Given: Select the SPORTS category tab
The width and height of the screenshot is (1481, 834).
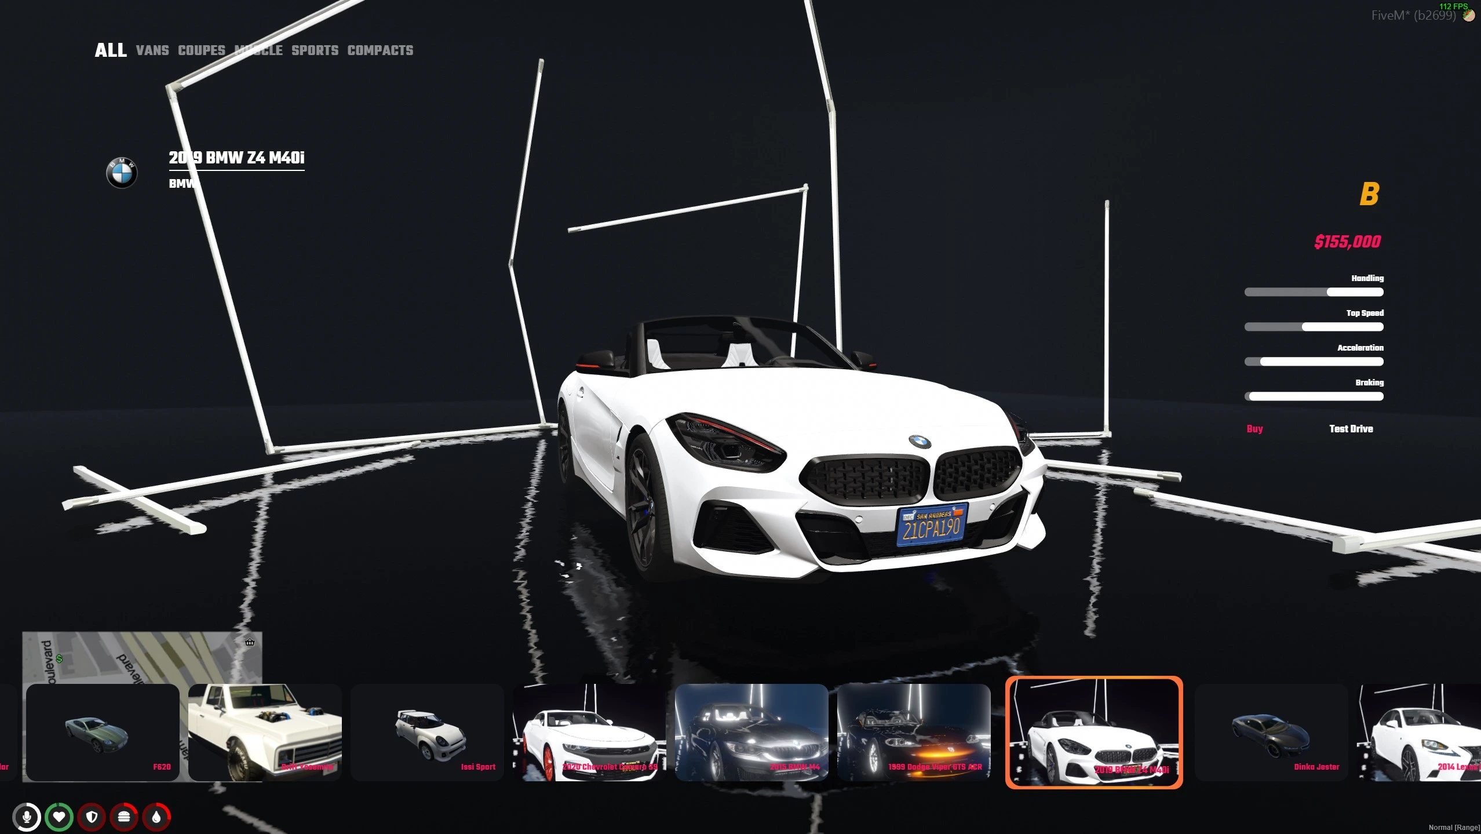Looking at the screenshot, I should pyautogui.click(x=315, y=50).
